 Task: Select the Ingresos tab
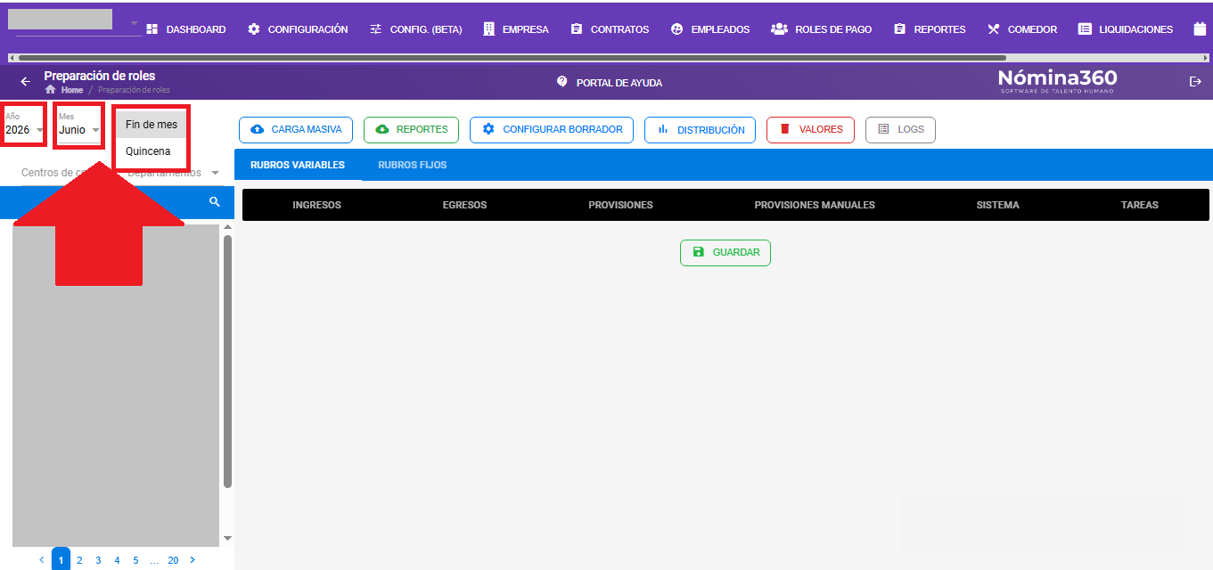point(316,205)
